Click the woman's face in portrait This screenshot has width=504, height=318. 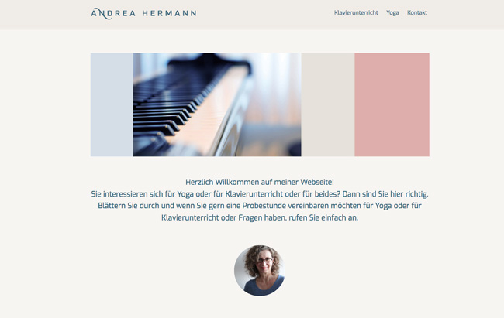tap(264, 262)
